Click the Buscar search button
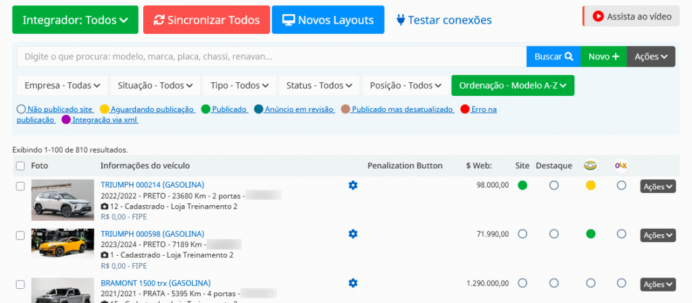The image size is (692, 303). point(553,57)
